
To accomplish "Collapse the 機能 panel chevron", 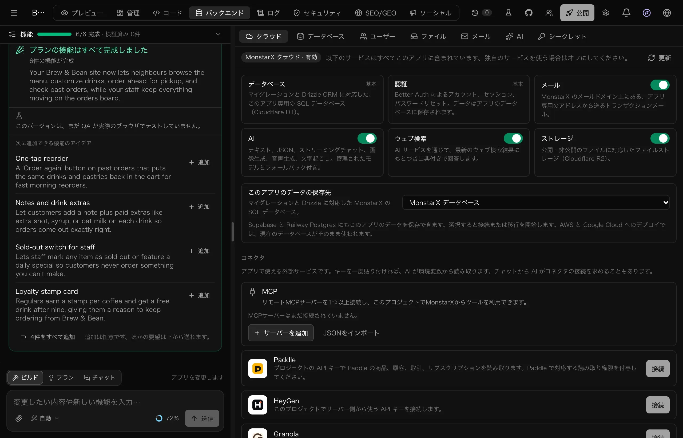I will pyautogui.click(x=218, y=34).
